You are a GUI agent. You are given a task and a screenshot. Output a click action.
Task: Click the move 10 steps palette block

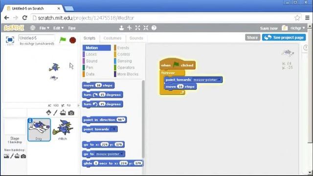(98, 86)
